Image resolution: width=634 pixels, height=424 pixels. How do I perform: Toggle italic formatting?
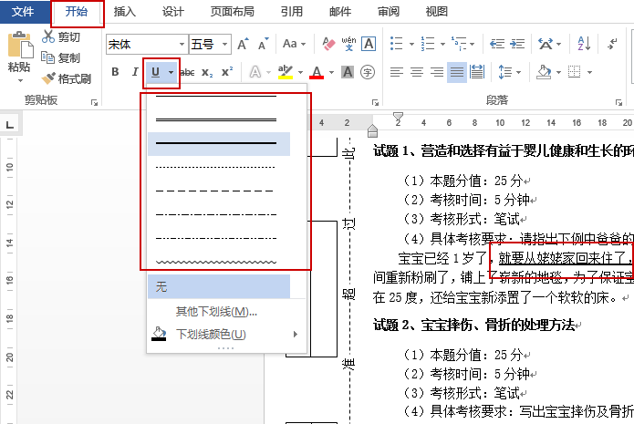coord(133,72)
